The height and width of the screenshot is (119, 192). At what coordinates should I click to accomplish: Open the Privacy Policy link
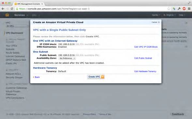click(x=89, y=114)
